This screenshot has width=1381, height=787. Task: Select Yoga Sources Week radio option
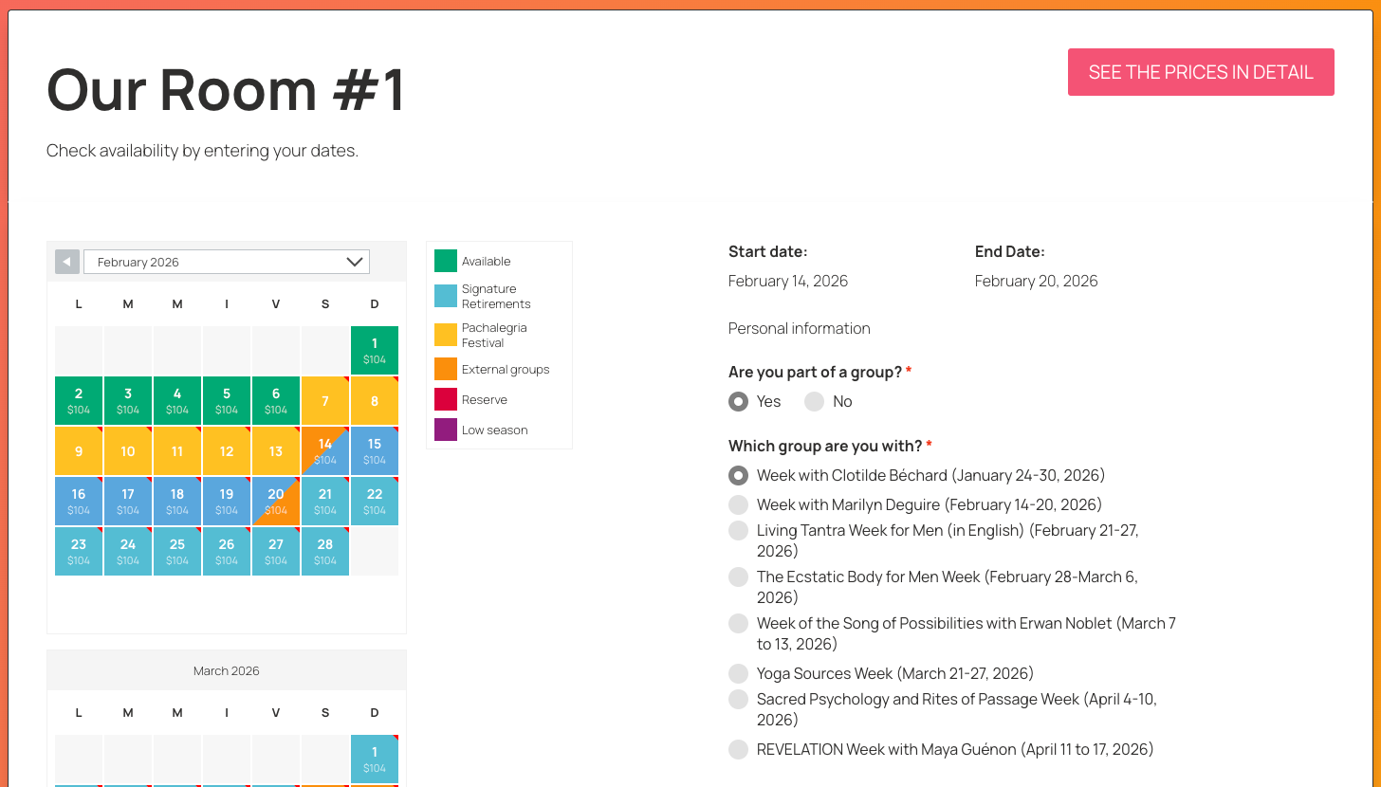pyautogui.click(x=738, y=673)
